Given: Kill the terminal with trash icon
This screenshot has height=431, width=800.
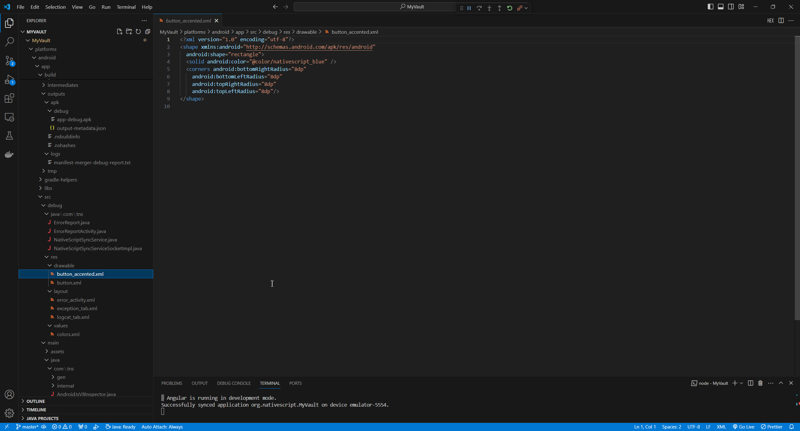Looking at the screenshot, I should pyautogui.click(x=760, y=383).
